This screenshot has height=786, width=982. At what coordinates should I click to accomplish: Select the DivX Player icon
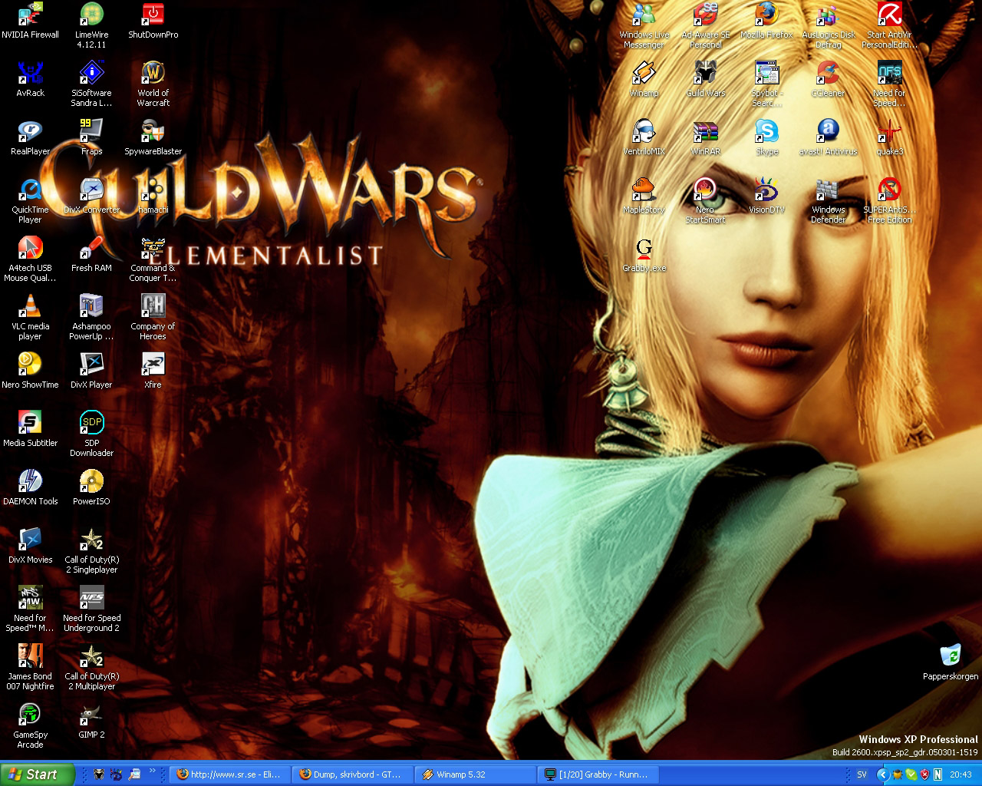[91, 372]
